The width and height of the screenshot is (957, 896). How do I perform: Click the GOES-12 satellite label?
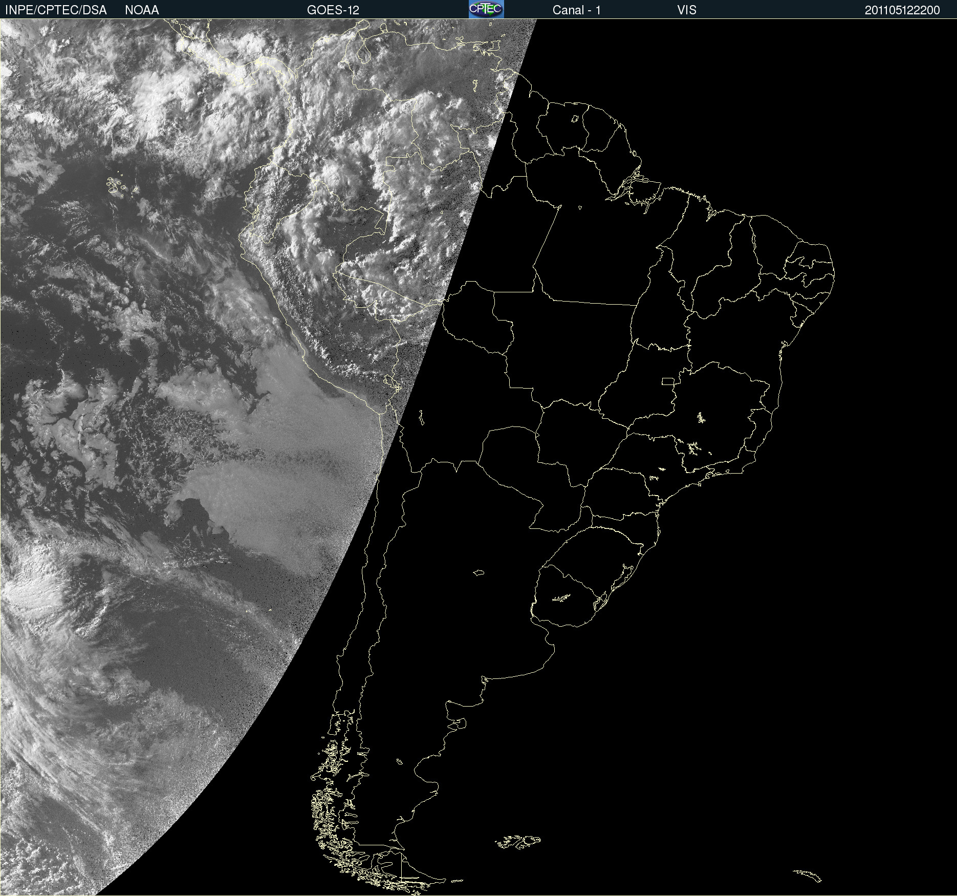click(333, 10)
